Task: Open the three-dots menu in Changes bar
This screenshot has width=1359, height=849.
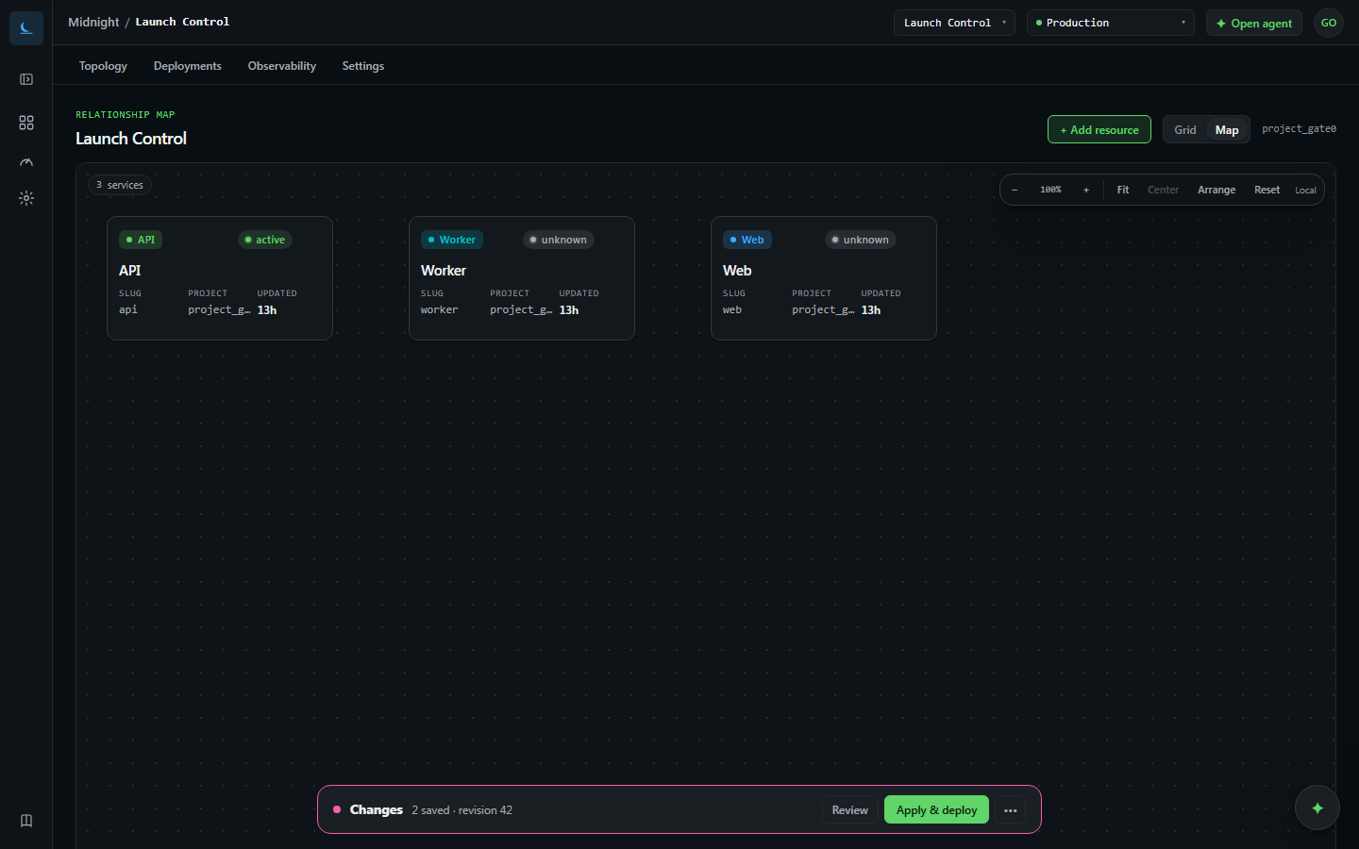Action: pyautogui.click(x=1011, y=810)
